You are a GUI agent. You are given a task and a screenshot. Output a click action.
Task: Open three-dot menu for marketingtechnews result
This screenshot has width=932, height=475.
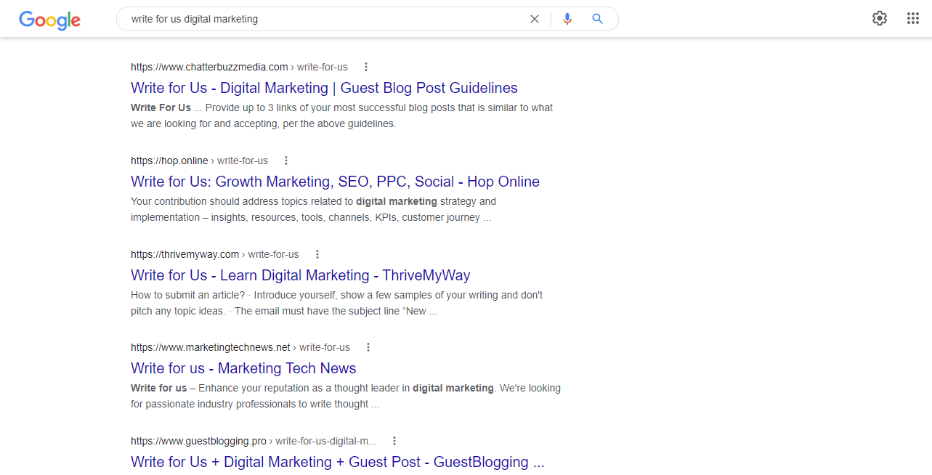point(368,347)
